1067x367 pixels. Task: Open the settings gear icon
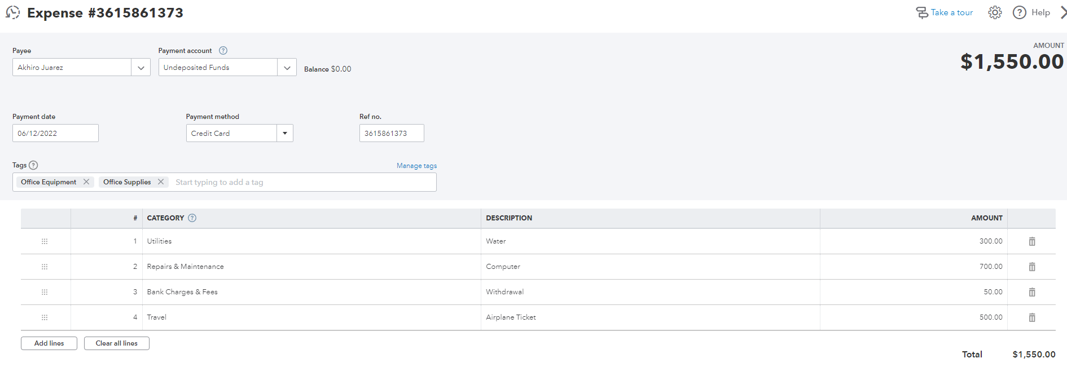tap(995, 12)
